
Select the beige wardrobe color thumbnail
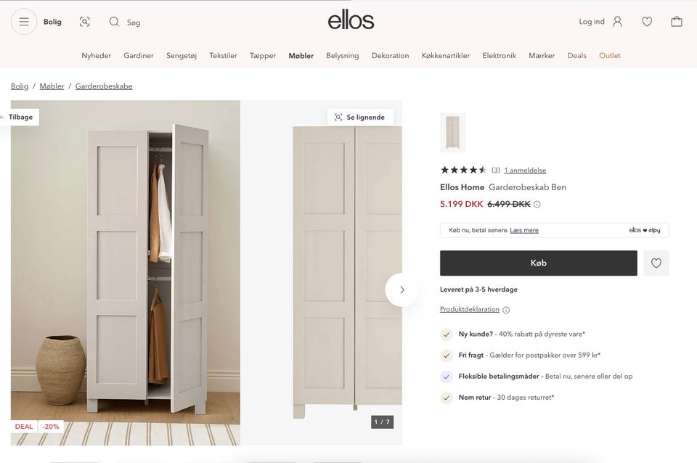click(452, 132)
